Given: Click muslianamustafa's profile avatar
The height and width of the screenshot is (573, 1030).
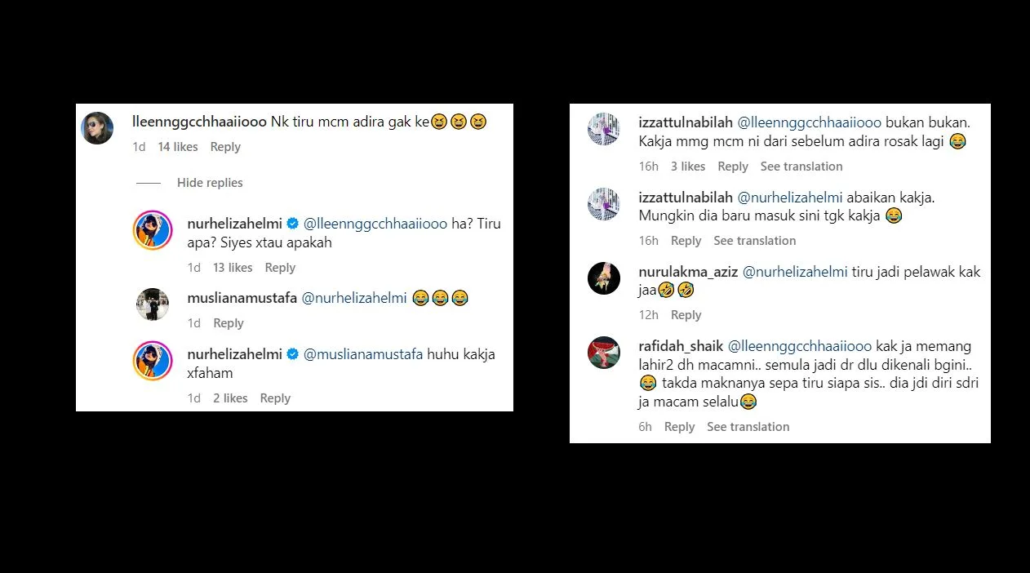Looking at the screenshot, I should pyautogui.click(x=153, y=304).
